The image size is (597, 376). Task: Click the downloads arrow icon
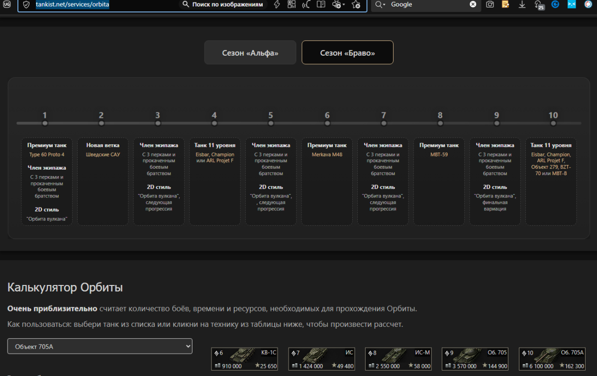[522, 4]
